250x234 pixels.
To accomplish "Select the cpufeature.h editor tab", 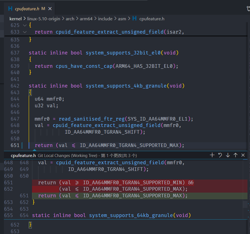I will 27,9.
